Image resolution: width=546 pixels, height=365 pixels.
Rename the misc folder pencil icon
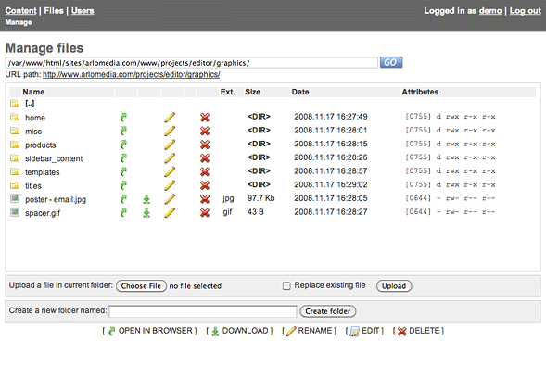[170, 131]
